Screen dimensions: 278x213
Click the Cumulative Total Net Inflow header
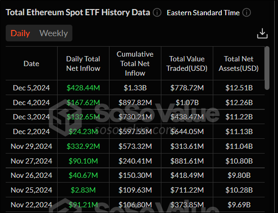[x=135, y=64]
